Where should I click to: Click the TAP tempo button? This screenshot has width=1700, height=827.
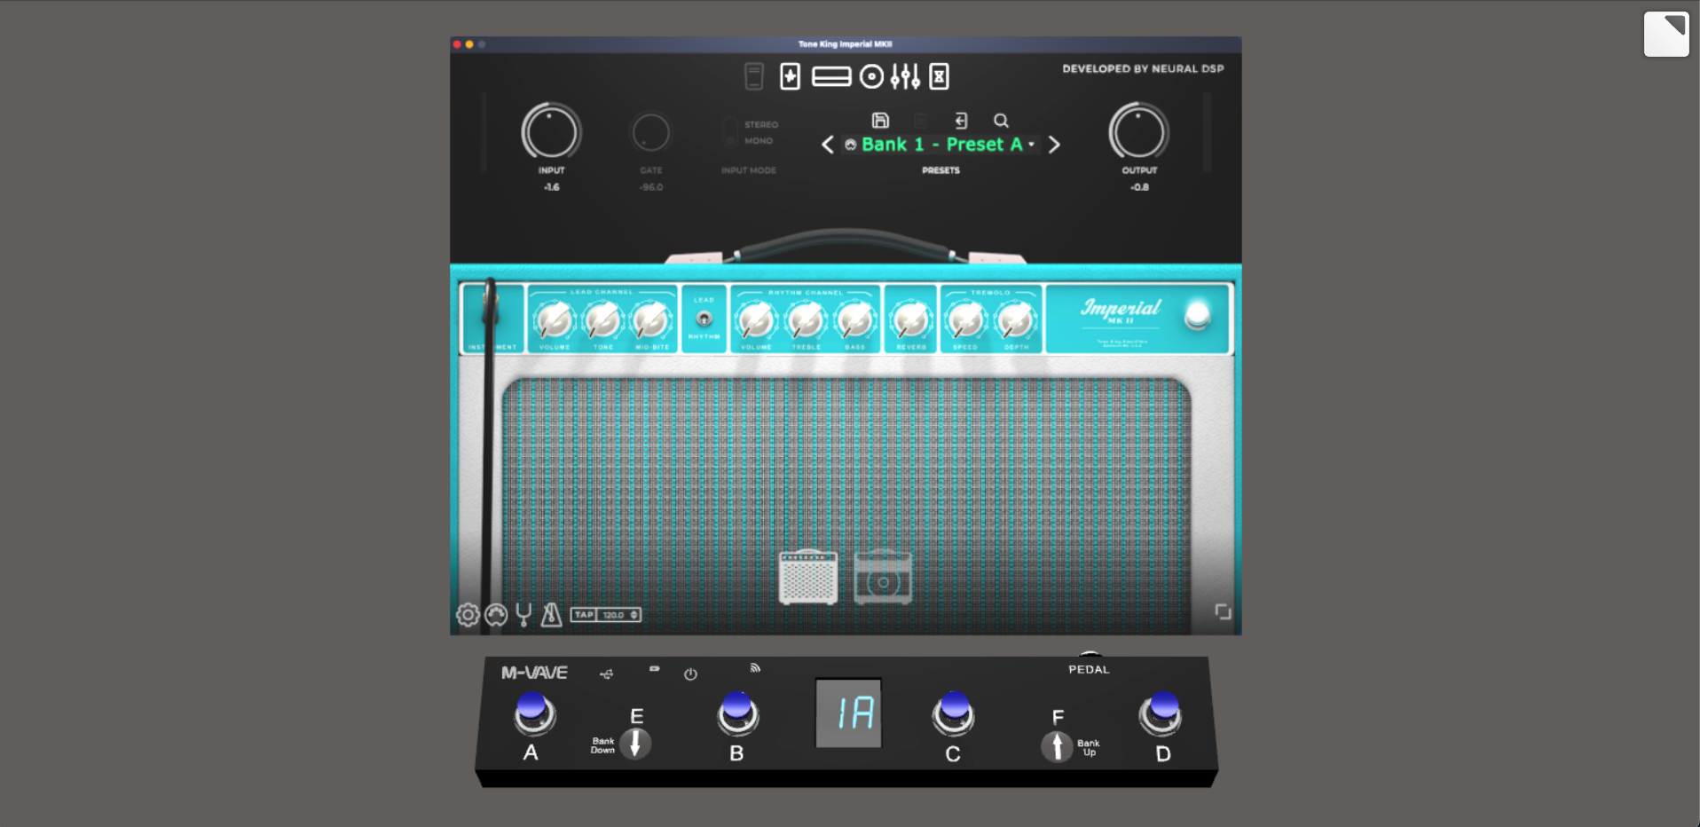583,615
